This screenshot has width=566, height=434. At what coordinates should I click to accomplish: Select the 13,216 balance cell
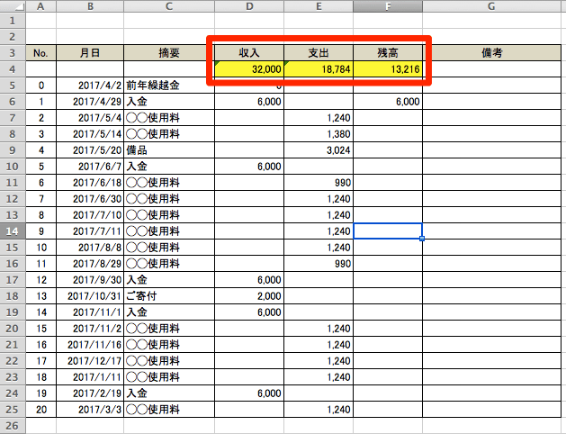tap(388, 69)
